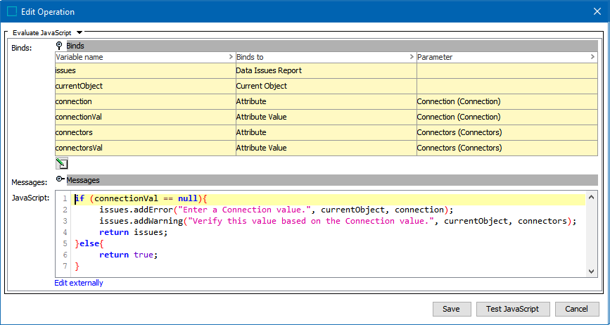Open the Evaluate JavaScript operation dropdown
The image size is (610, 325).
pyautogui.click(x=80, y=32)
